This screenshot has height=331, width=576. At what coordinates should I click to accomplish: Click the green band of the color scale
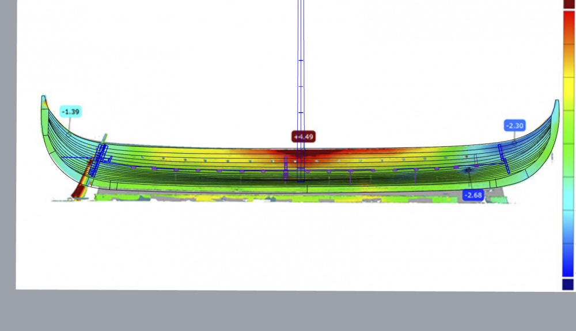pos(569,143)
